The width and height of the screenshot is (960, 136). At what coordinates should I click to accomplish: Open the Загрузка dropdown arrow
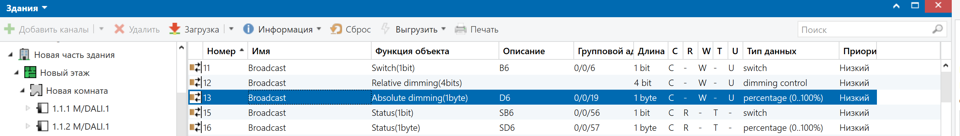click(231, 29)
